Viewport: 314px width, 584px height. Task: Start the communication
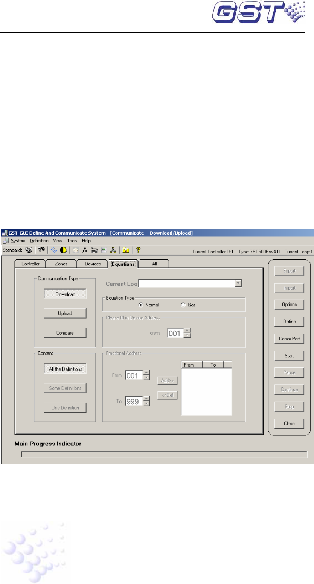click(x=289, y=355)
